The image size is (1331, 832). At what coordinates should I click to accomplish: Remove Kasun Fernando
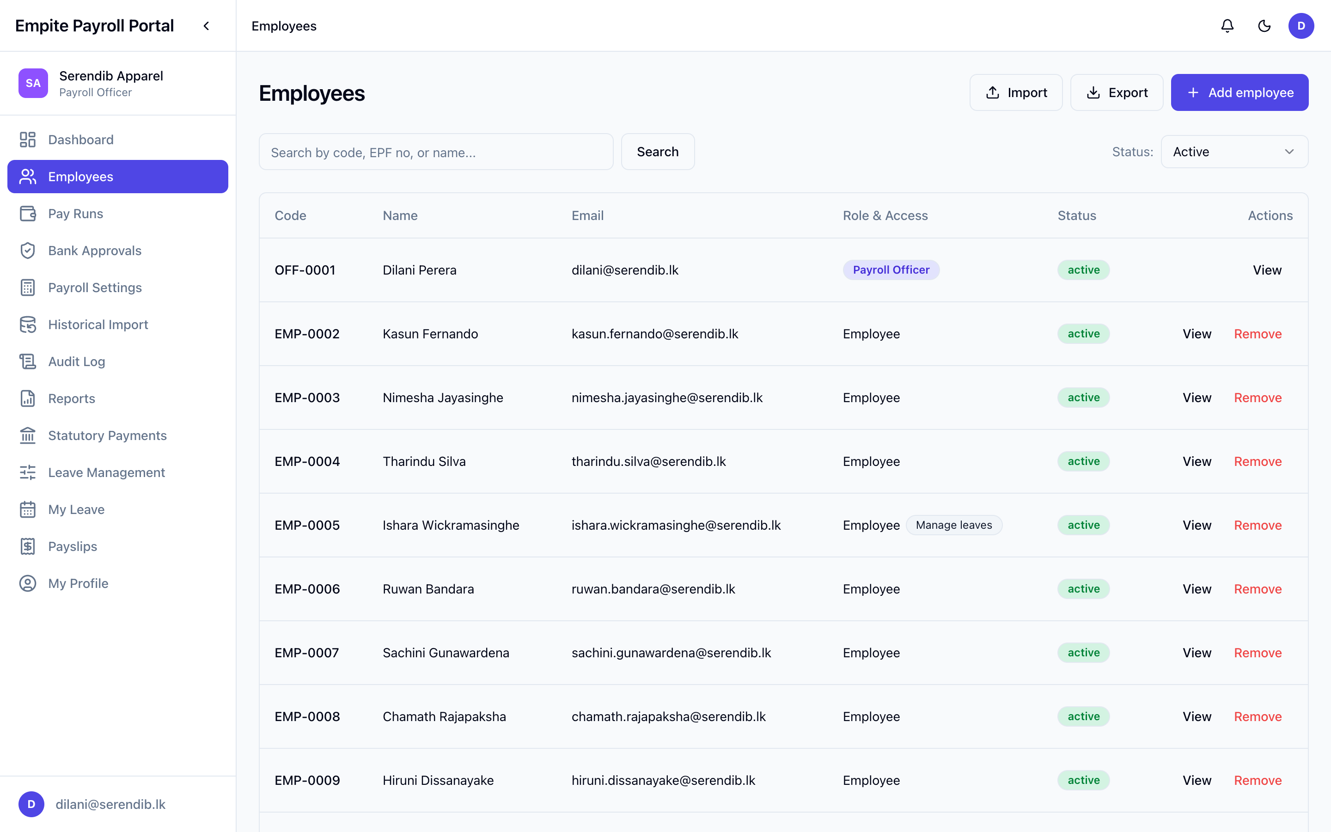[x=1258, y=334]
